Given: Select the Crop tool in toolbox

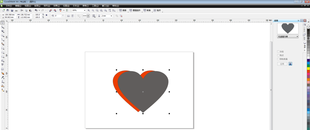Looking at the screenshot, I should pyautogui.click(x=2, y=31).
